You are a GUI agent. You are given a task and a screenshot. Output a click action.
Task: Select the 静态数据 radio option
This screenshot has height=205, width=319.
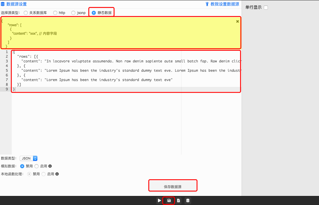tap(94, 13)
